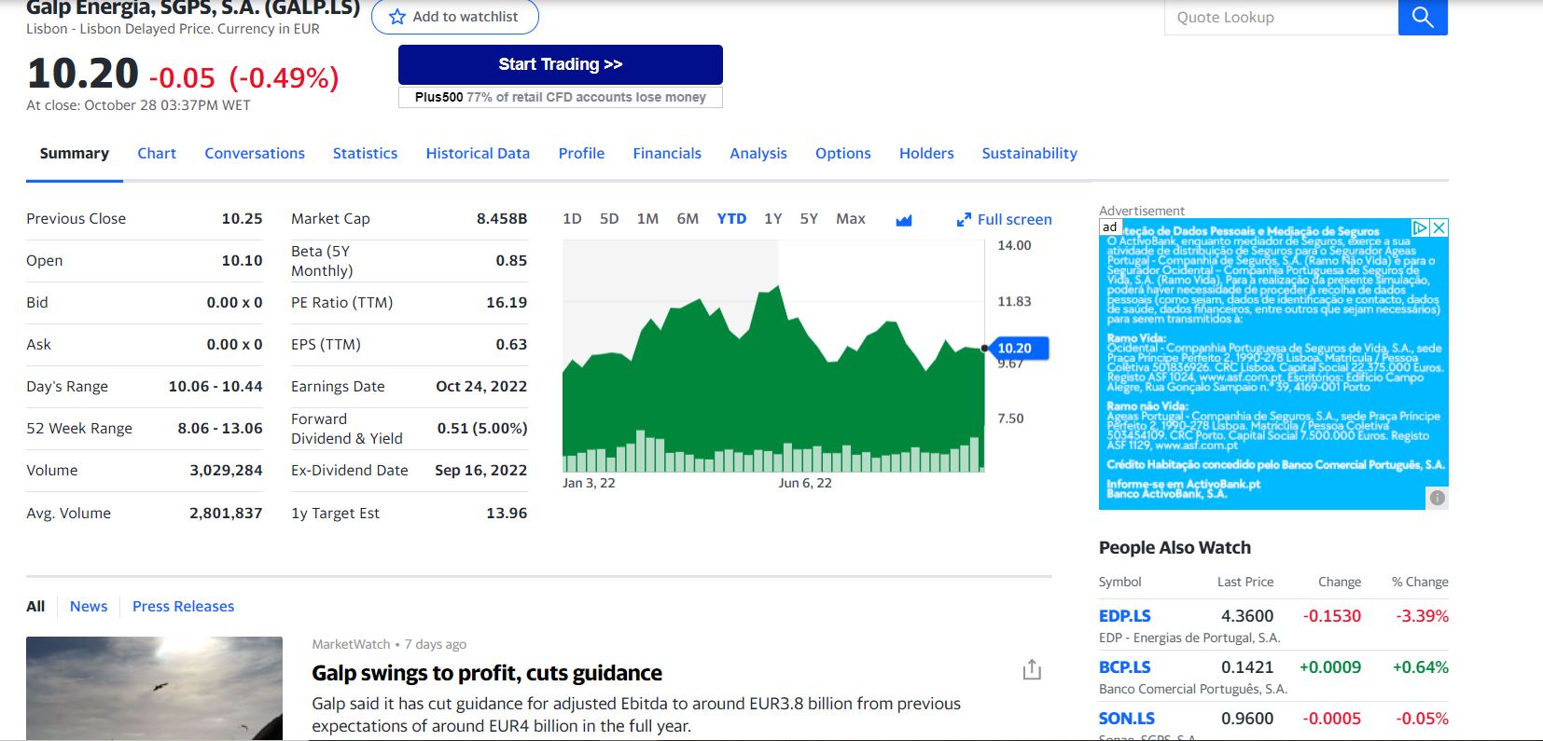The height and width of the screenshot is (741, 1543).
Task: Select the Press Releases filter
Action: click(x=184, y=607)
